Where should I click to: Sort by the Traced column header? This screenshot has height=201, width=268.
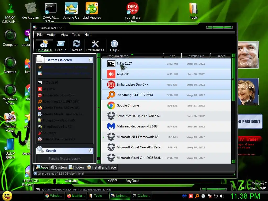[221, 56]
